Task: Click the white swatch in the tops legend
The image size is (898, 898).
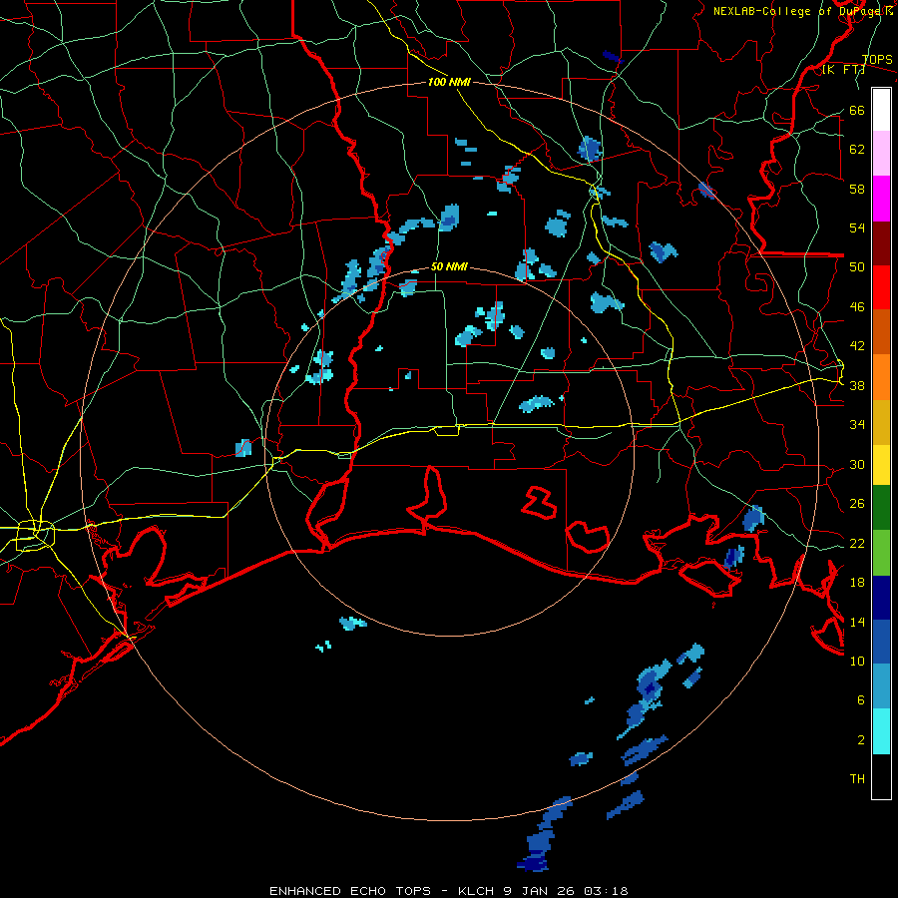Action: [x=881, y=110]
